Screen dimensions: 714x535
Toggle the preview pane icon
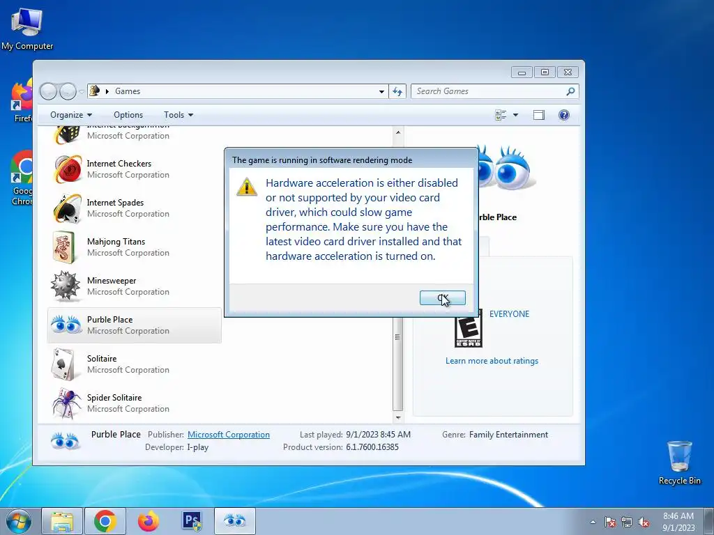[539, 115]
